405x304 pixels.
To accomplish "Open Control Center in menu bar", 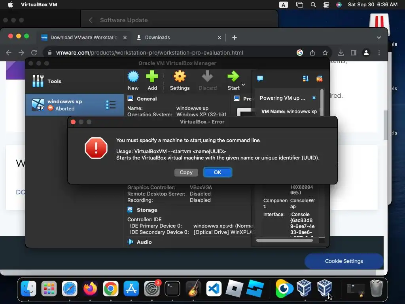I will (326, 5).
